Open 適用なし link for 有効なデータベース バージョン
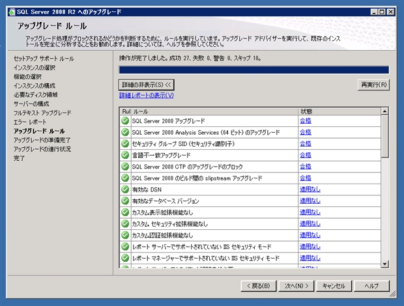The width and height of the screenshot is (404, 306). pos(310,201)
